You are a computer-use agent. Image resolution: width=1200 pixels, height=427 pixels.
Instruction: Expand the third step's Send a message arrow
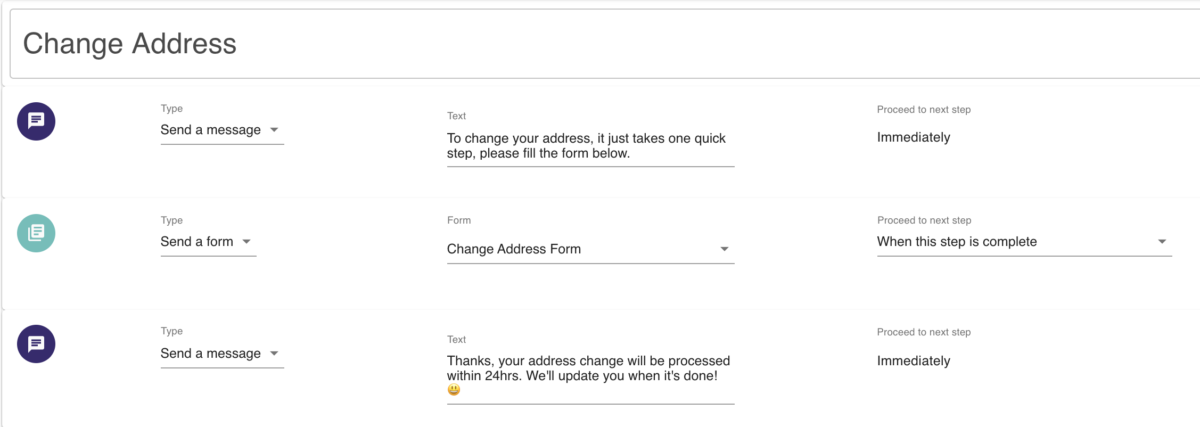coord(274,354)
